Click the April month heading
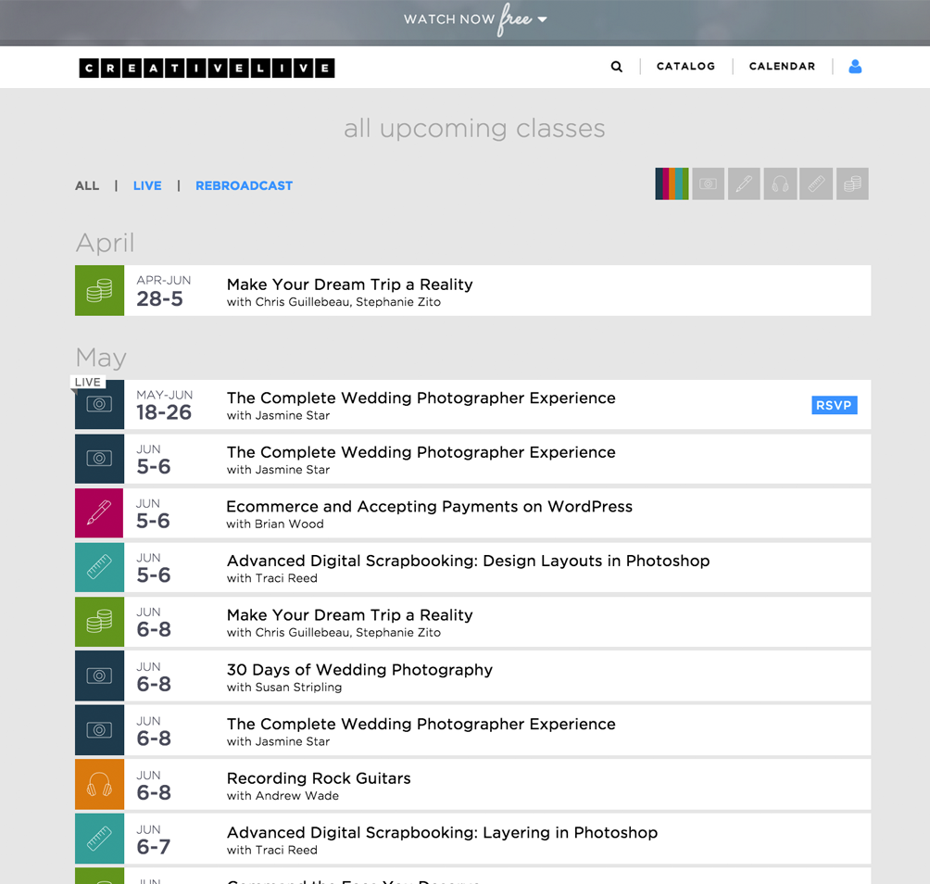The width and height of the screenshot is (930, 884). click(105, 243)
